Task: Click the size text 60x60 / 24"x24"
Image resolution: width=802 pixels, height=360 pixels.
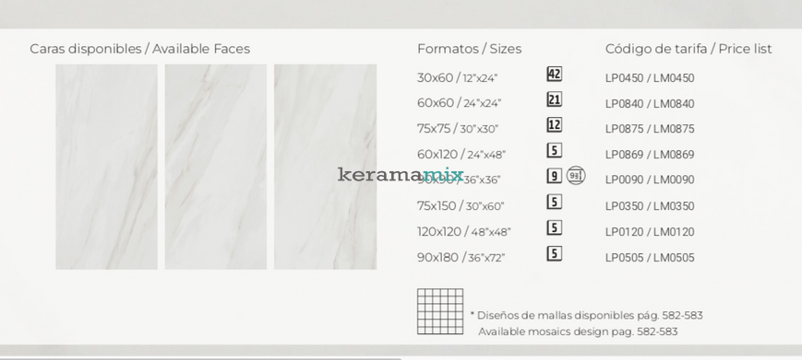Action: click(x=460, y=103)
